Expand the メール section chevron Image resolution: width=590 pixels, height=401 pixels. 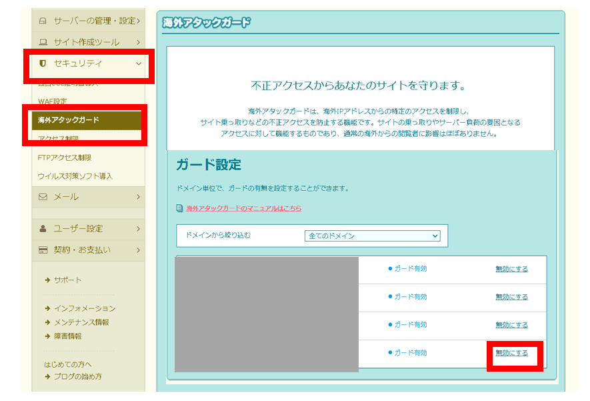click(x=138, y=197)
